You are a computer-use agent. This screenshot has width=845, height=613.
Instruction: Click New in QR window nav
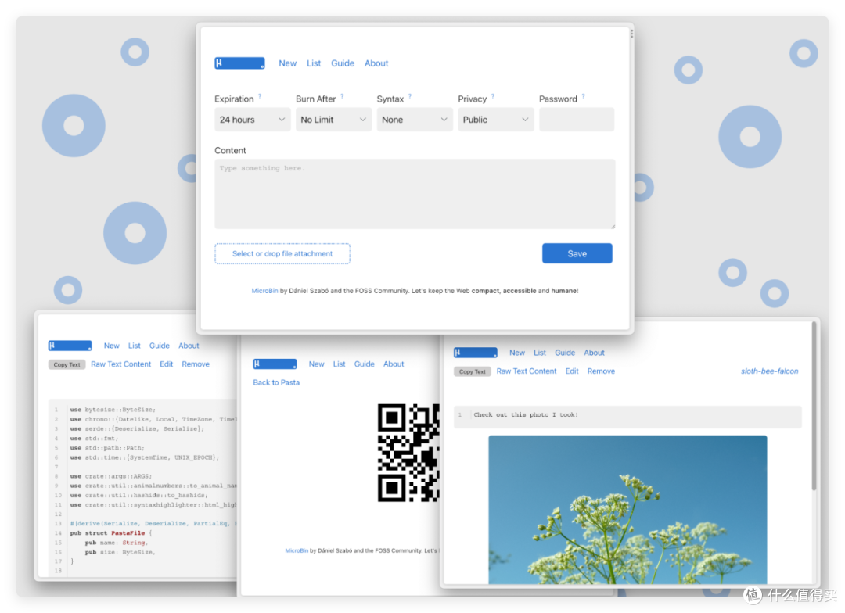[316, 364]
